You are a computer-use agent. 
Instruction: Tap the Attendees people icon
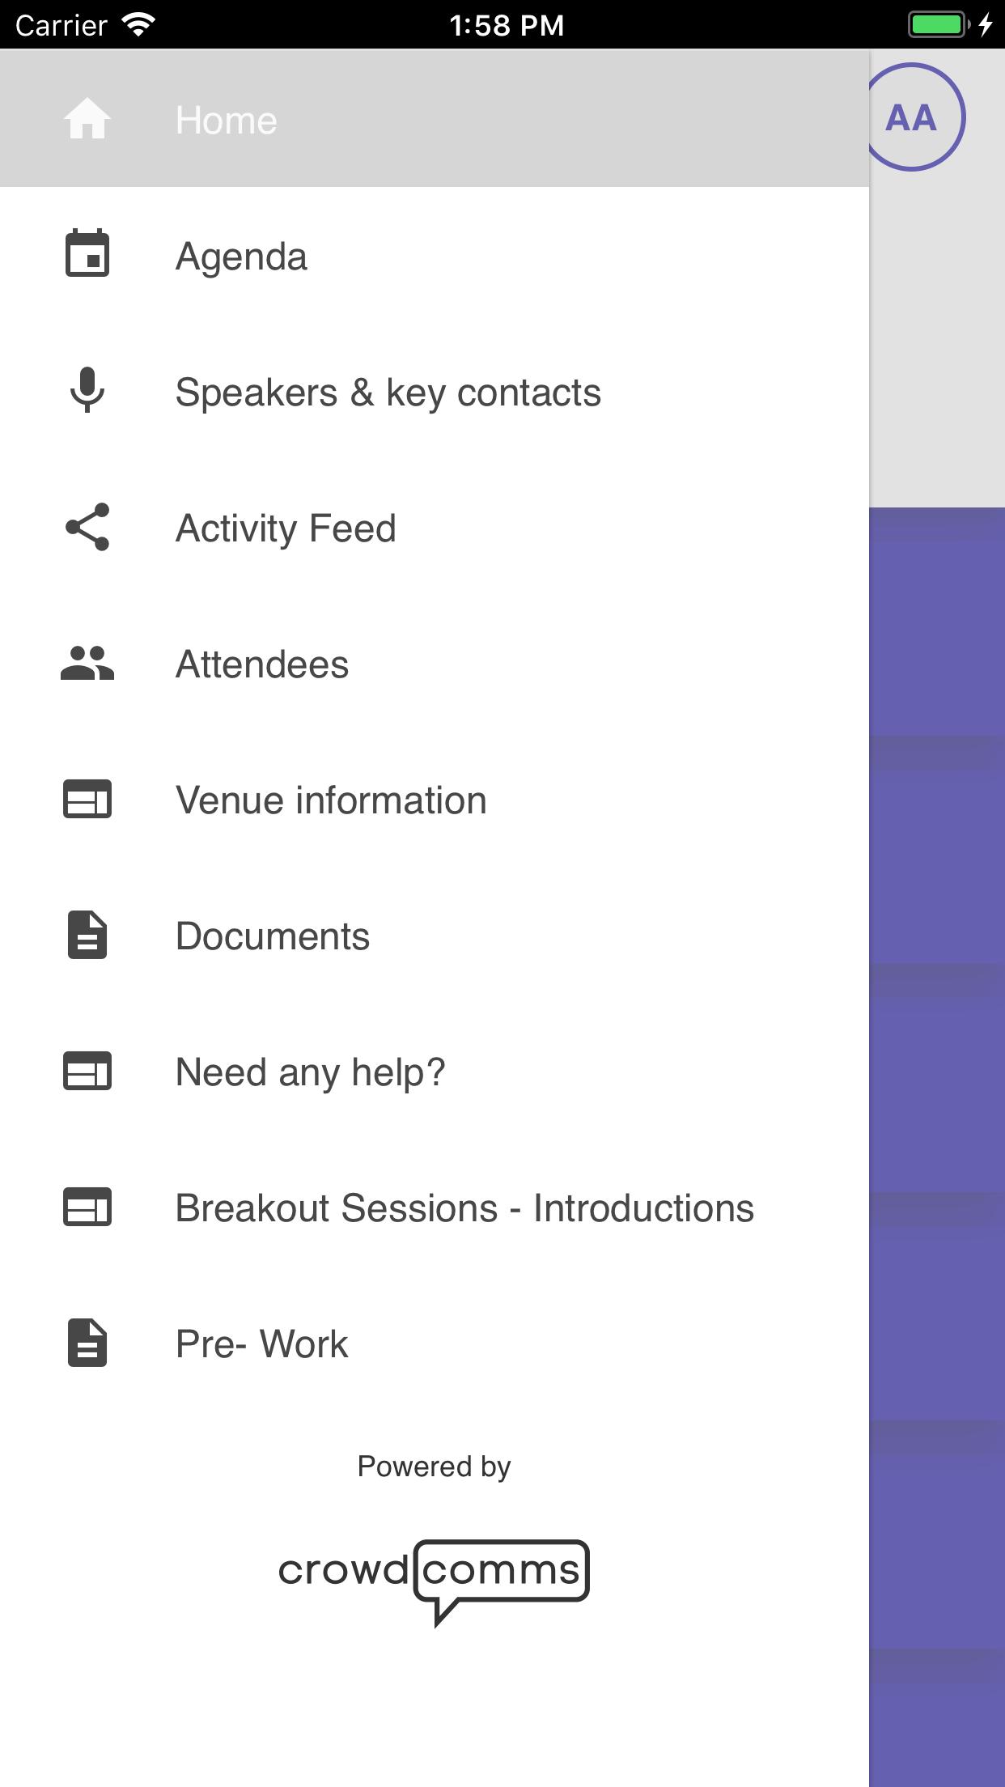tap(87, 664)
